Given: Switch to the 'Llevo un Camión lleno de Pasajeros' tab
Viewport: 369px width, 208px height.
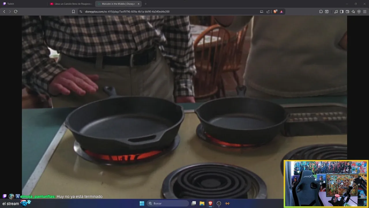Looking at the screenshot, I should pos(71,4).
